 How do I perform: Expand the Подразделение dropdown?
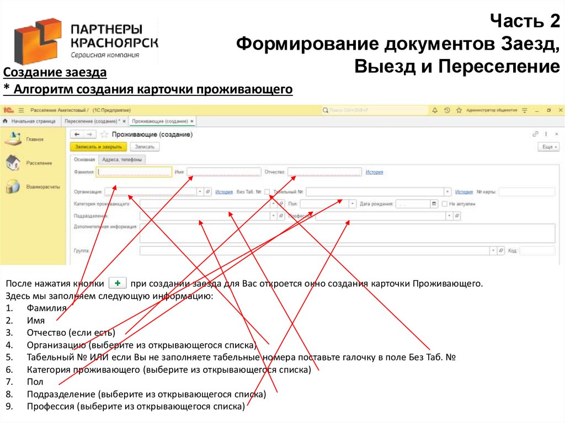point(274,216)
